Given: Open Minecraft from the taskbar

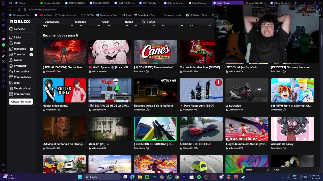Looking at the screenshot, I should pyautogui.click(x=147, y=177).
